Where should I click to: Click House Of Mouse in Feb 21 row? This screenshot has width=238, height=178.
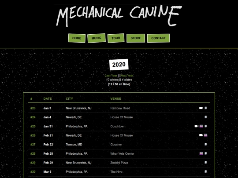[122, 135]
